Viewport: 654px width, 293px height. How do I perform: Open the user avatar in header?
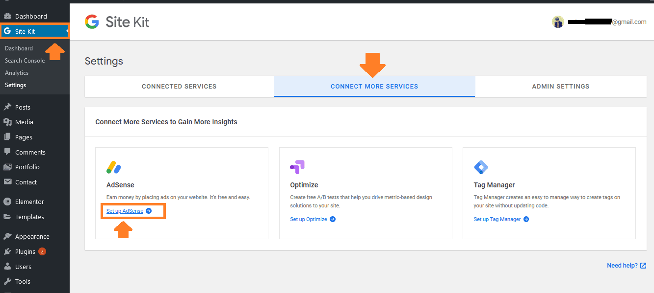pyautogui.click(x=558, y=22)
